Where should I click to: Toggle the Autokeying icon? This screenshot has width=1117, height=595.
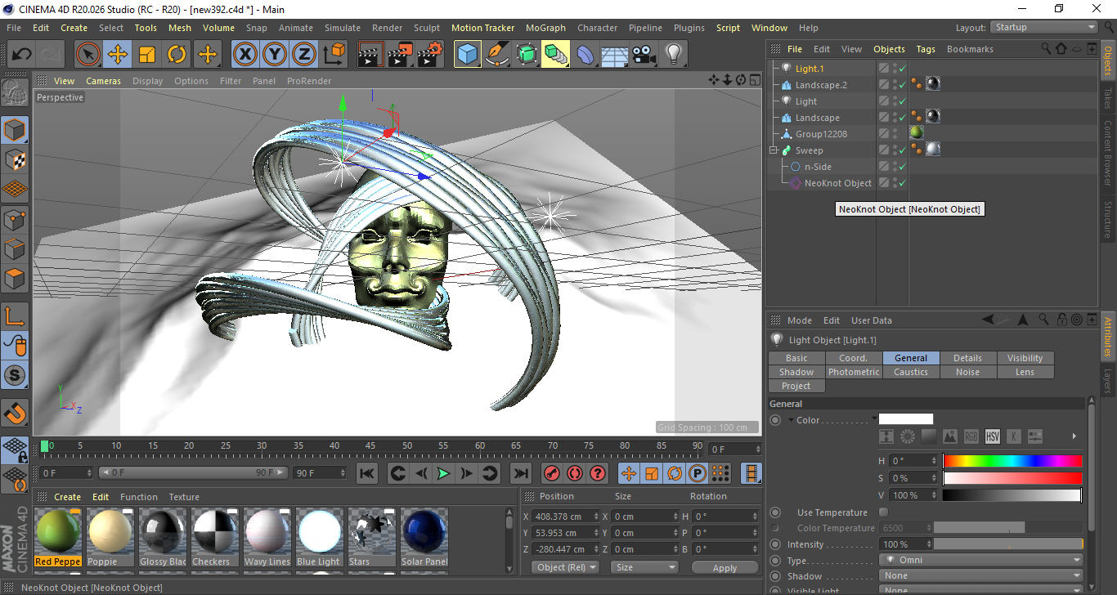tap(575, 473)
